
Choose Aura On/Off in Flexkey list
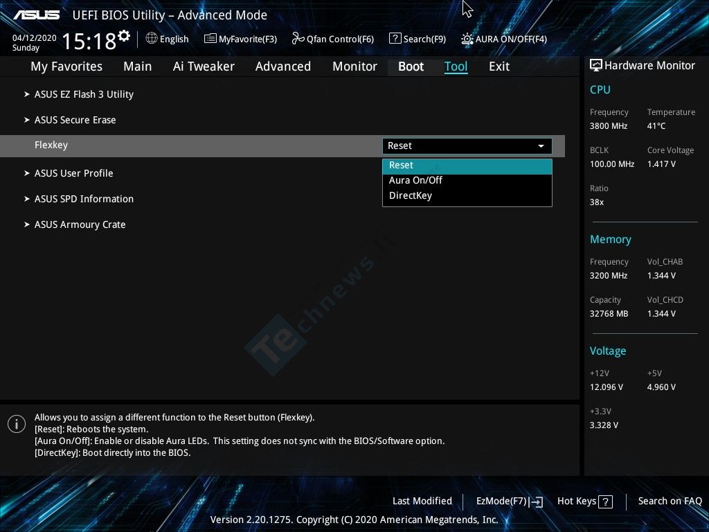(467, 181)
